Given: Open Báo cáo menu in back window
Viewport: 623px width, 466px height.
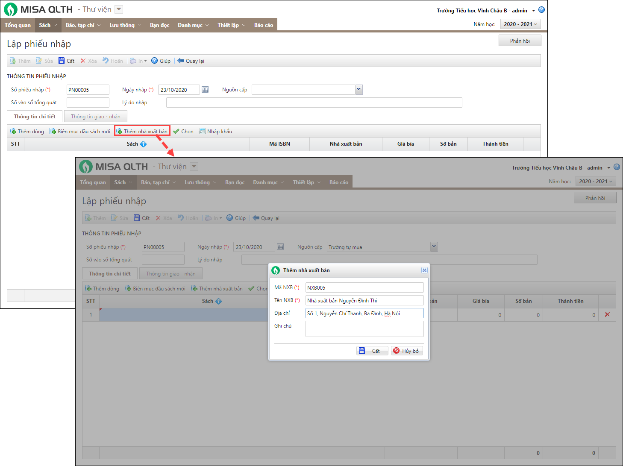Looking at the screenshot, I should pos(264,25).
